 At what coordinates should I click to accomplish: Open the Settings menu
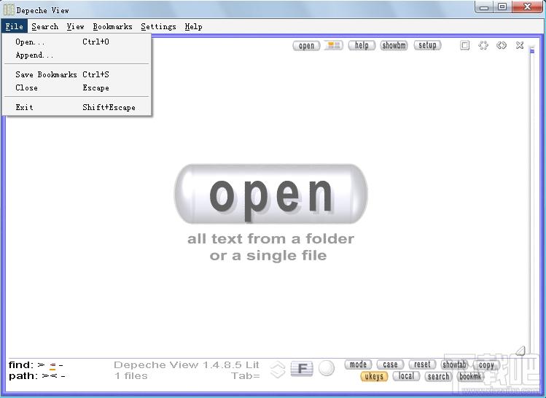[x=158, y=26]
